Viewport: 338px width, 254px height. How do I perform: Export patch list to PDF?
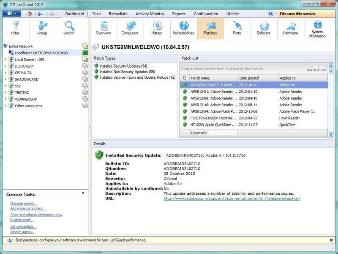310,69
